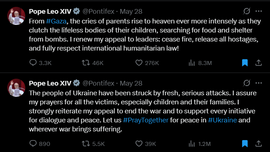Open more options menu on Gaza tweet
Screen dimensions: 270x152
[258, 11]
